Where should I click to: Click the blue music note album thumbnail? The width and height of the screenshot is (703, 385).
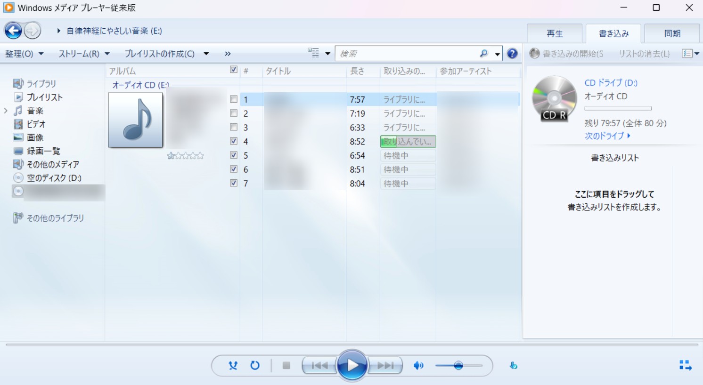pyautogui.click(x=136, y=120)
